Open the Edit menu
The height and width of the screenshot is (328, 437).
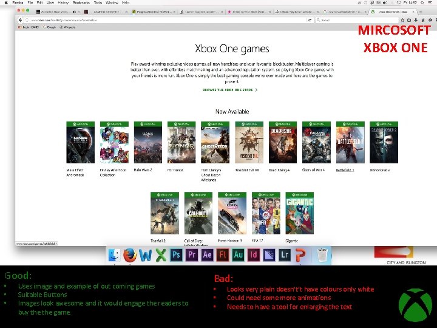(39, 2)
